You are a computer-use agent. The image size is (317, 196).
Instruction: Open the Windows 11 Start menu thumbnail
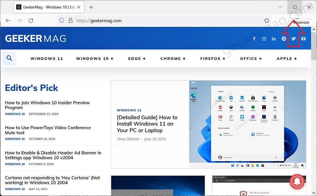pyautogui.click(x=248, y=124)
